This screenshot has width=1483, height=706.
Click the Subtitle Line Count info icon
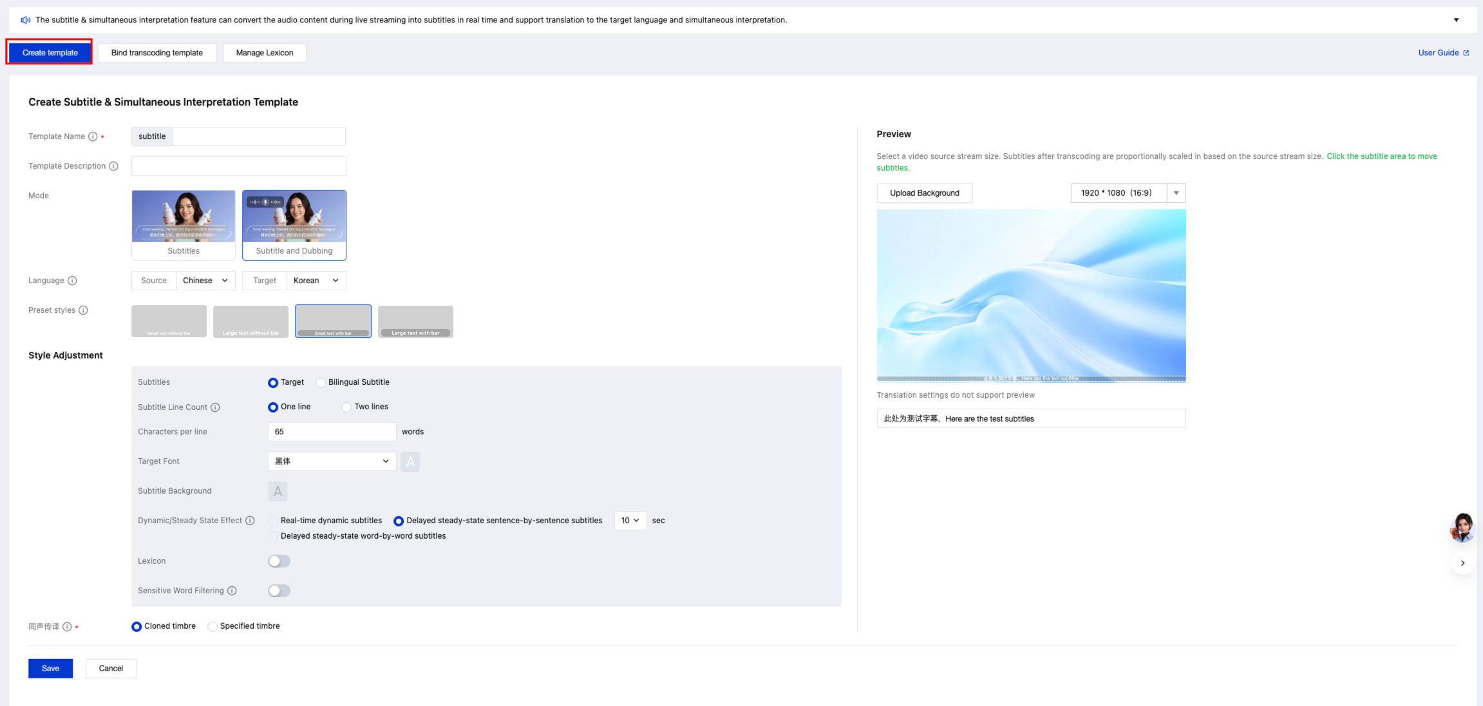coord(215,407)
